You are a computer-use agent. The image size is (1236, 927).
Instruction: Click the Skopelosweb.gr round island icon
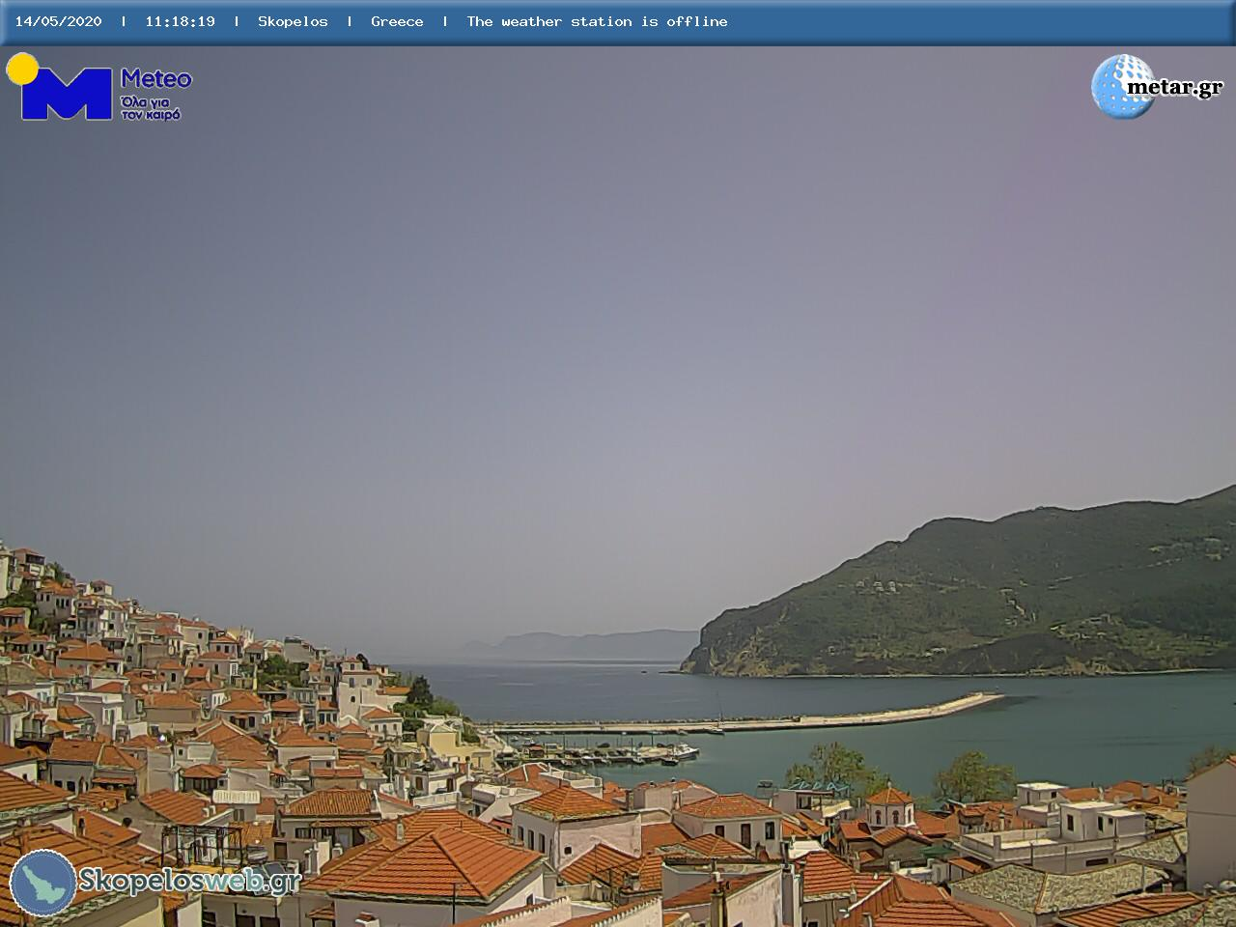42,883
